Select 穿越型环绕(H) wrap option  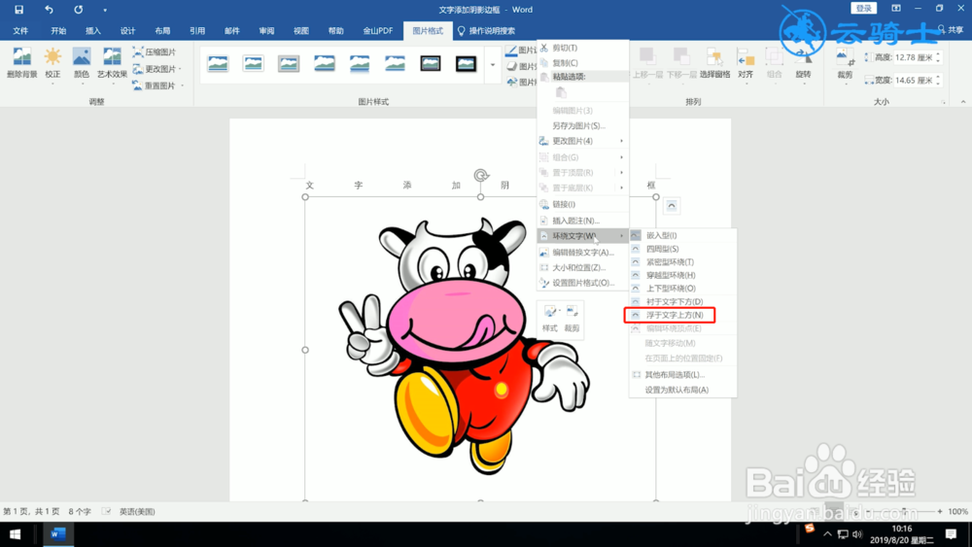click(x=682, y=275)
